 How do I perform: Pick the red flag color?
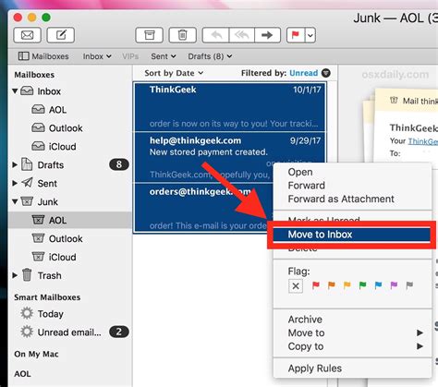coord(316,285)
